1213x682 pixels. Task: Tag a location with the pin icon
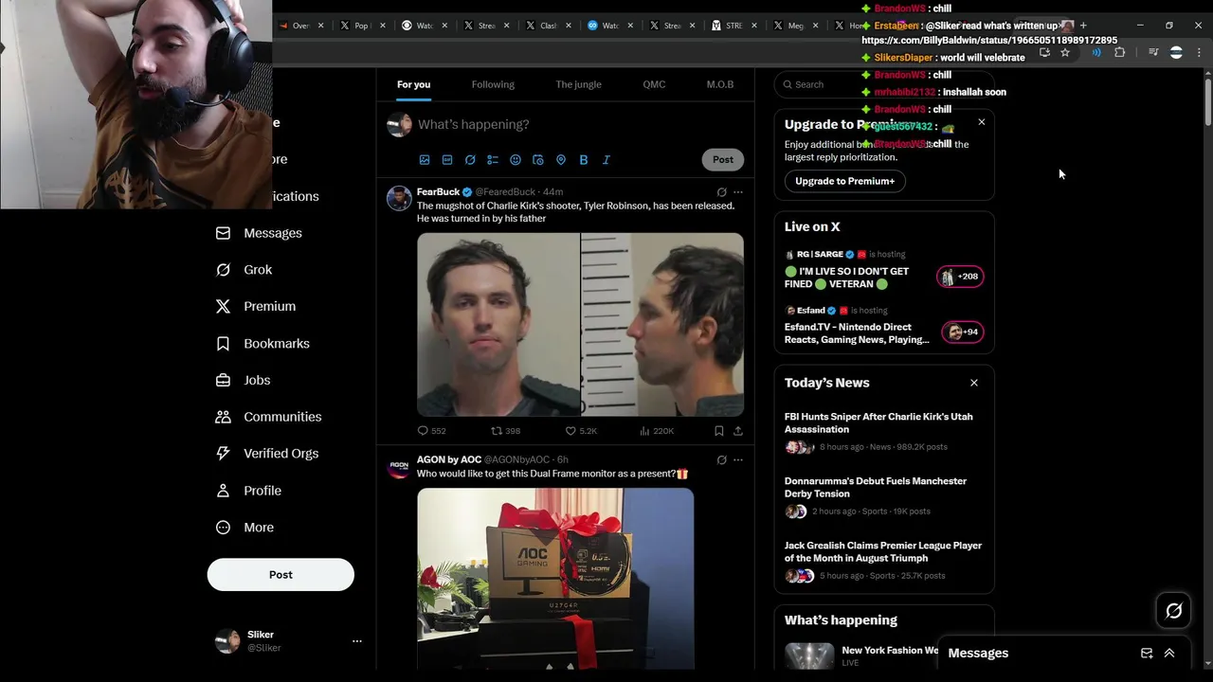pyautogui.click(x=561, y=160)
